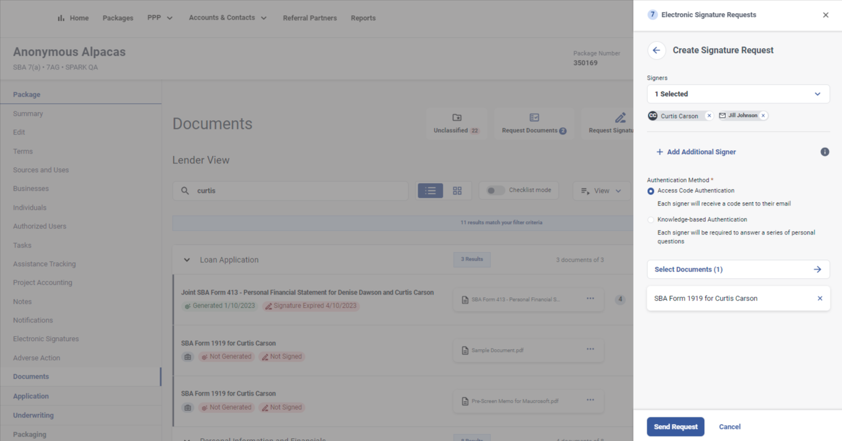Open Unclassified documents folder
The image size is (842, 441).
pyautogui.click(x=457, y=123)
